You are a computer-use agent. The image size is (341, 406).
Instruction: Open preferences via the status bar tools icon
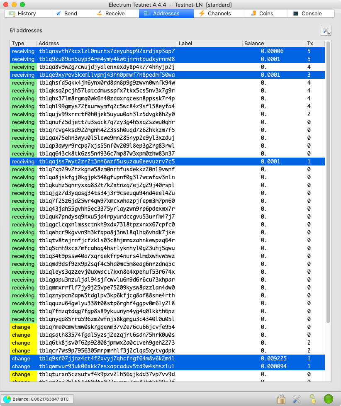(x=297, y=399)
